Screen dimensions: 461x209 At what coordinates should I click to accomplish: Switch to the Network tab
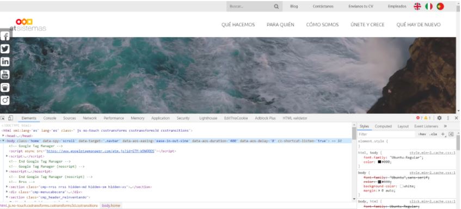point(90,118)
